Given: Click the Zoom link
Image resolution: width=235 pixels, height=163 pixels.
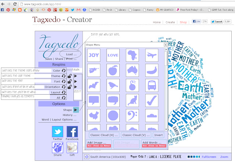Looking at the screenshot, I should (224, 157).
